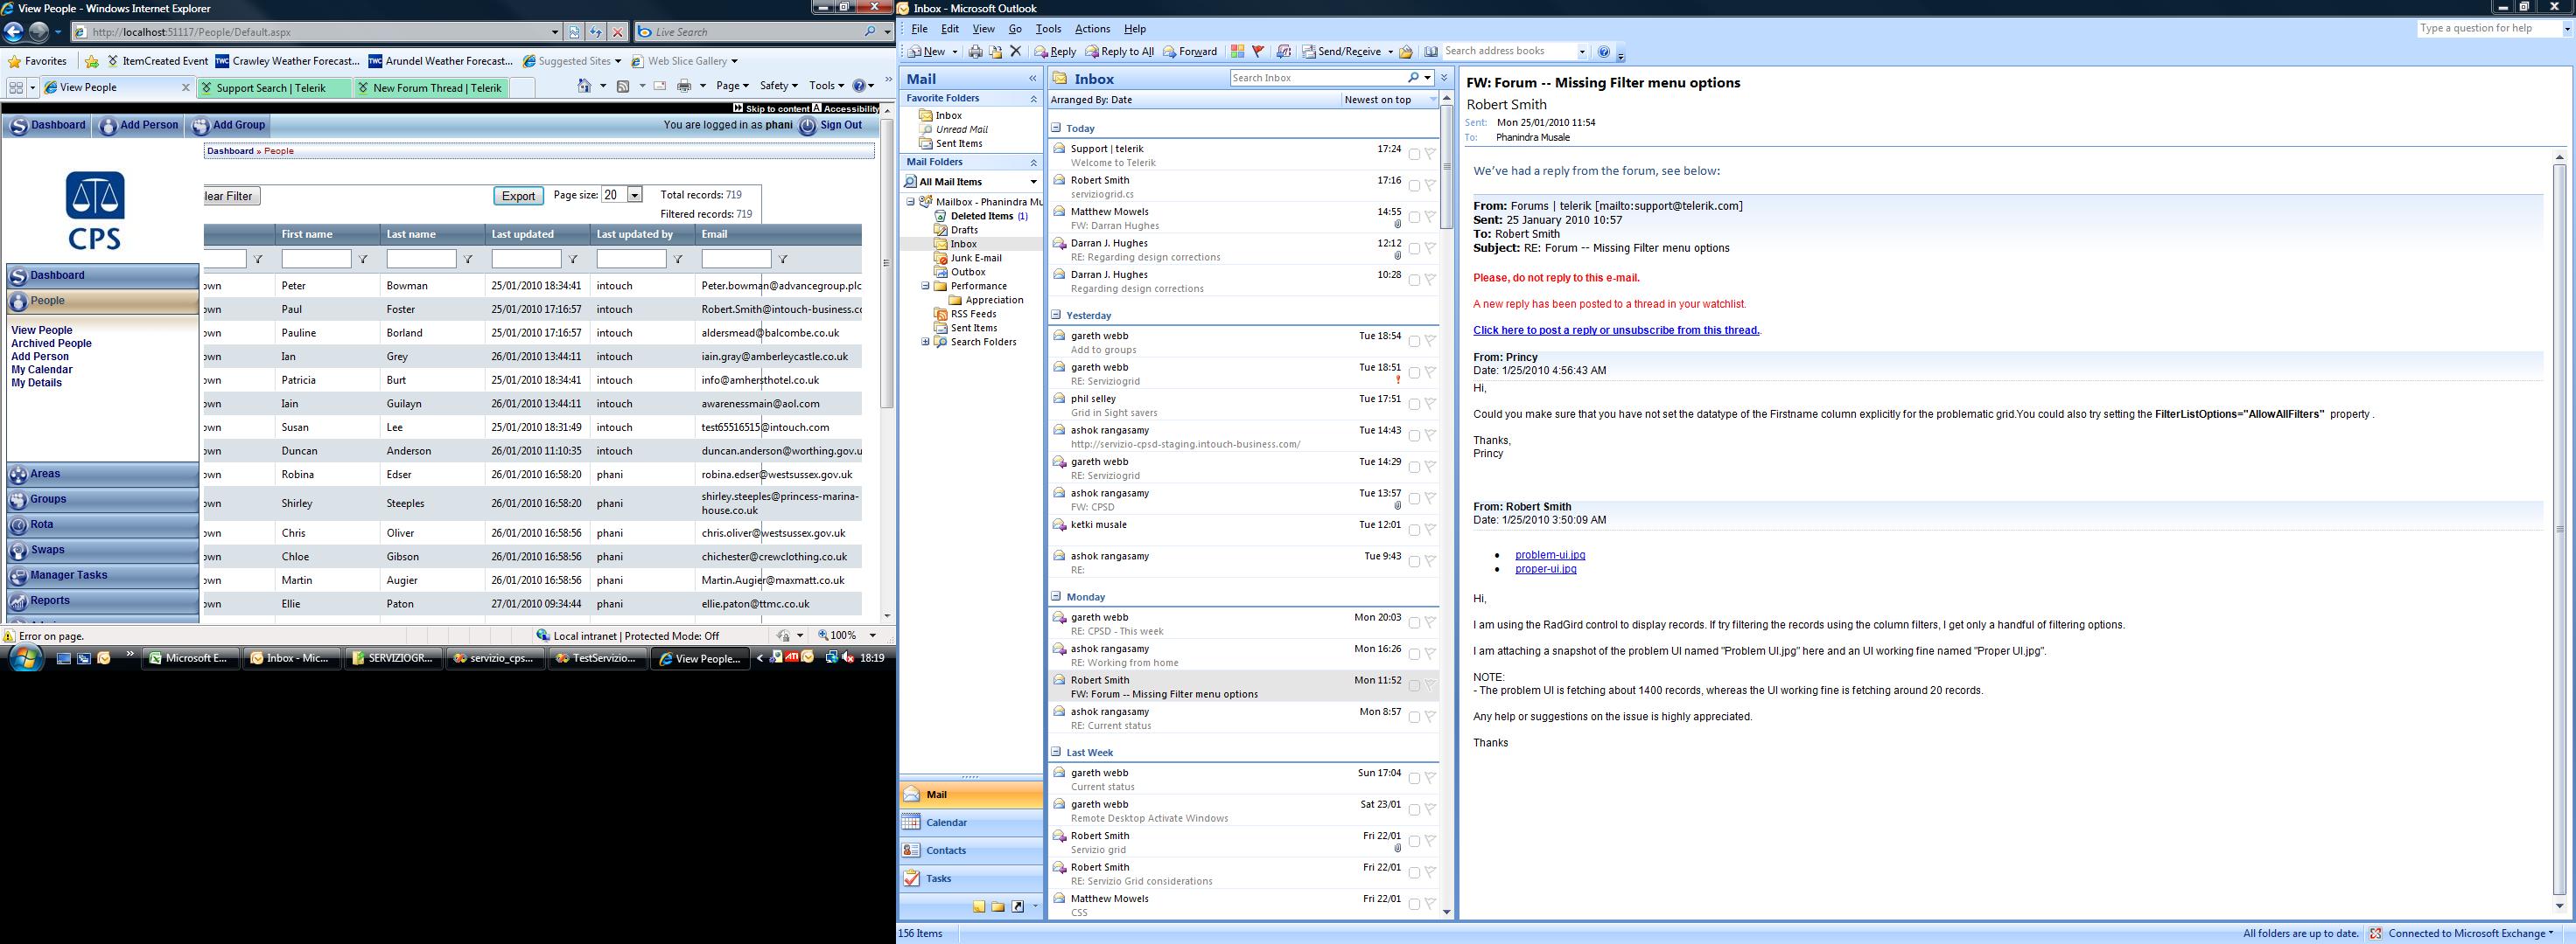Toggle flag on ashok rangasamy Current status email
This screenshot has height=944, width=2576.
coord(1430,718)
